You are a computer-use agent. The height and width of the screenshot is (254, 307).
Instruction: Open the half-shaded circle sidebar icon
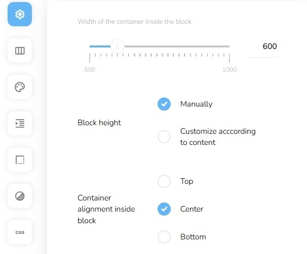click(x=20, y=196)
